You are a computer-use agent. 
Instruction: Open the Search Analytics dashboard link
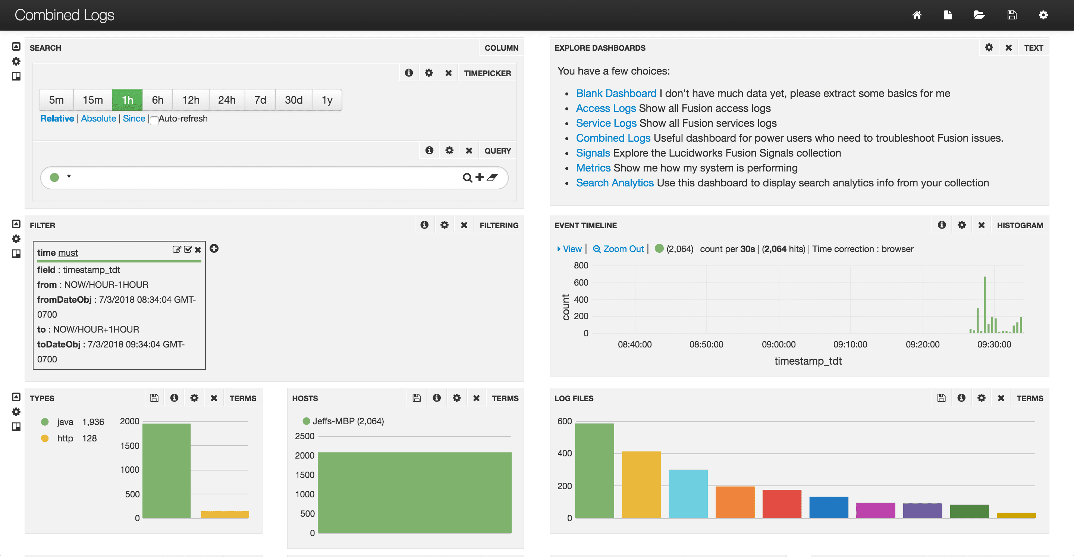tap(615, 183)
